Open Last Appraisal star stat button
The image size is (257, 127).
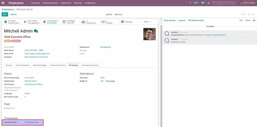coord(31,22)
